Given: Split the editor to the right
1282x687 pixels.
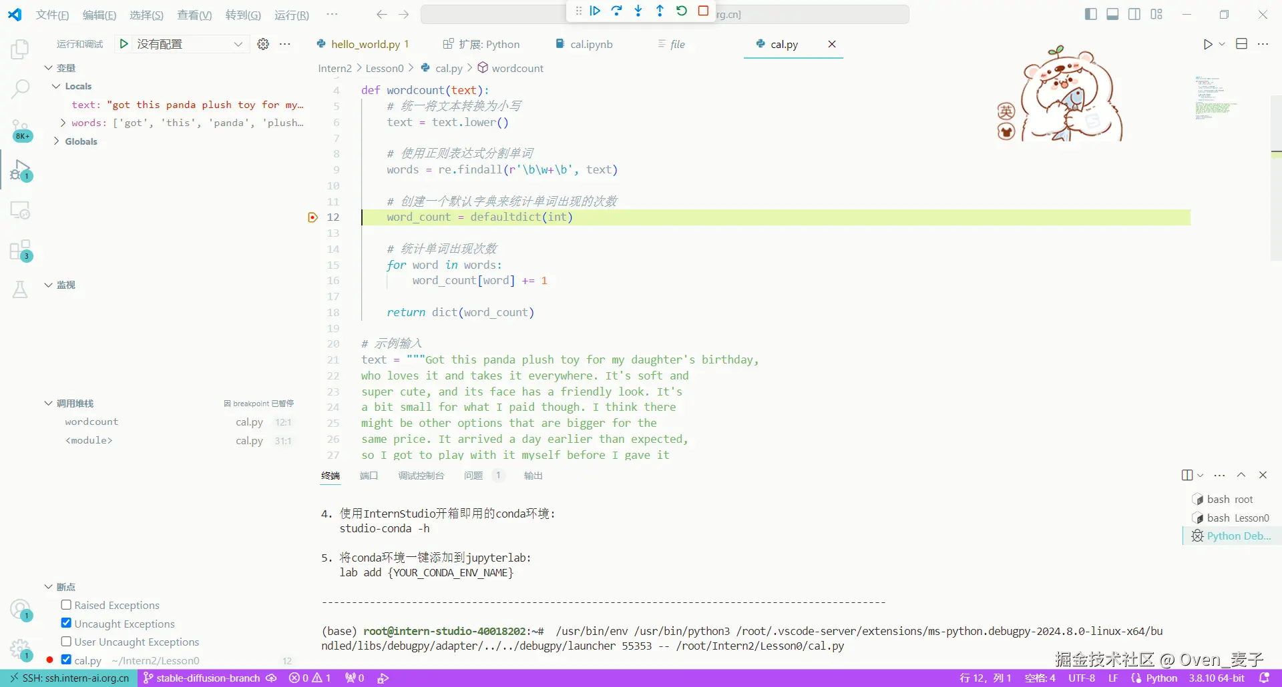Looking at the screenshot, I should [1241, 44].
